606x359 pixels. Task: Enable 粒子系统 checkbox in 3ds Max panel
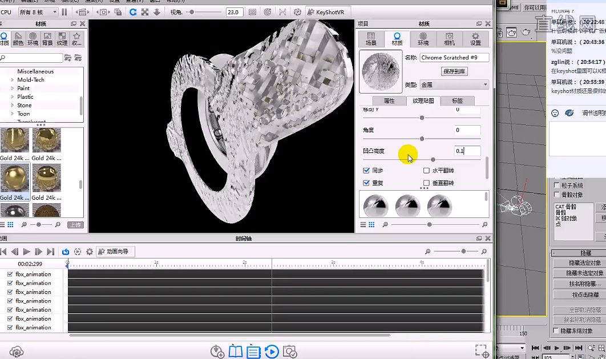(557, 185)
